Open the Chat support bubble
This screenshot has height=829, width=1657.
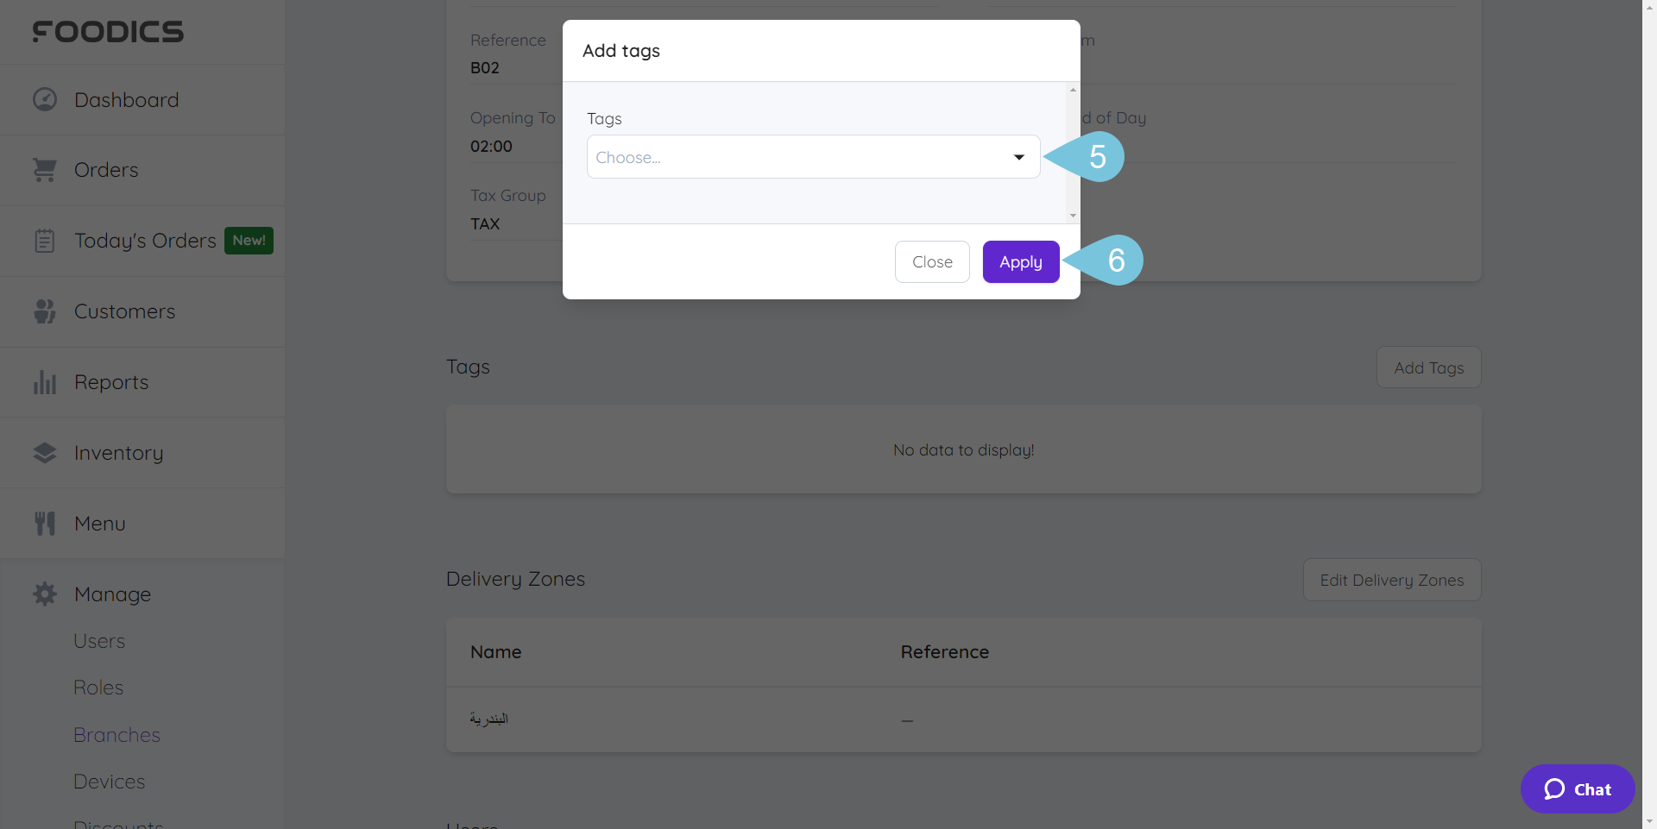point(1577,788)
